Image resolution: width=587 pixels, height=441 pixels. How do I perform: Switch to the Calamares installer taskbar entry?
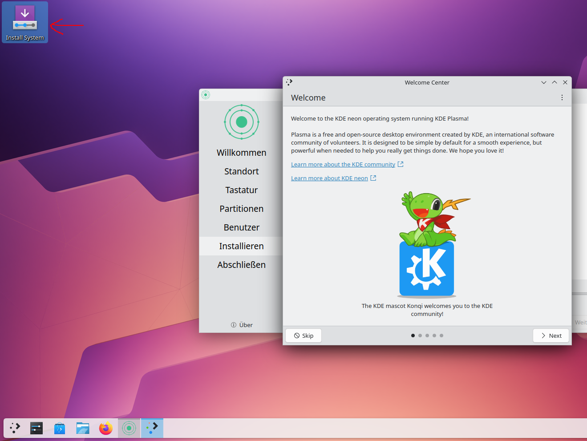[x=129, y=428]
